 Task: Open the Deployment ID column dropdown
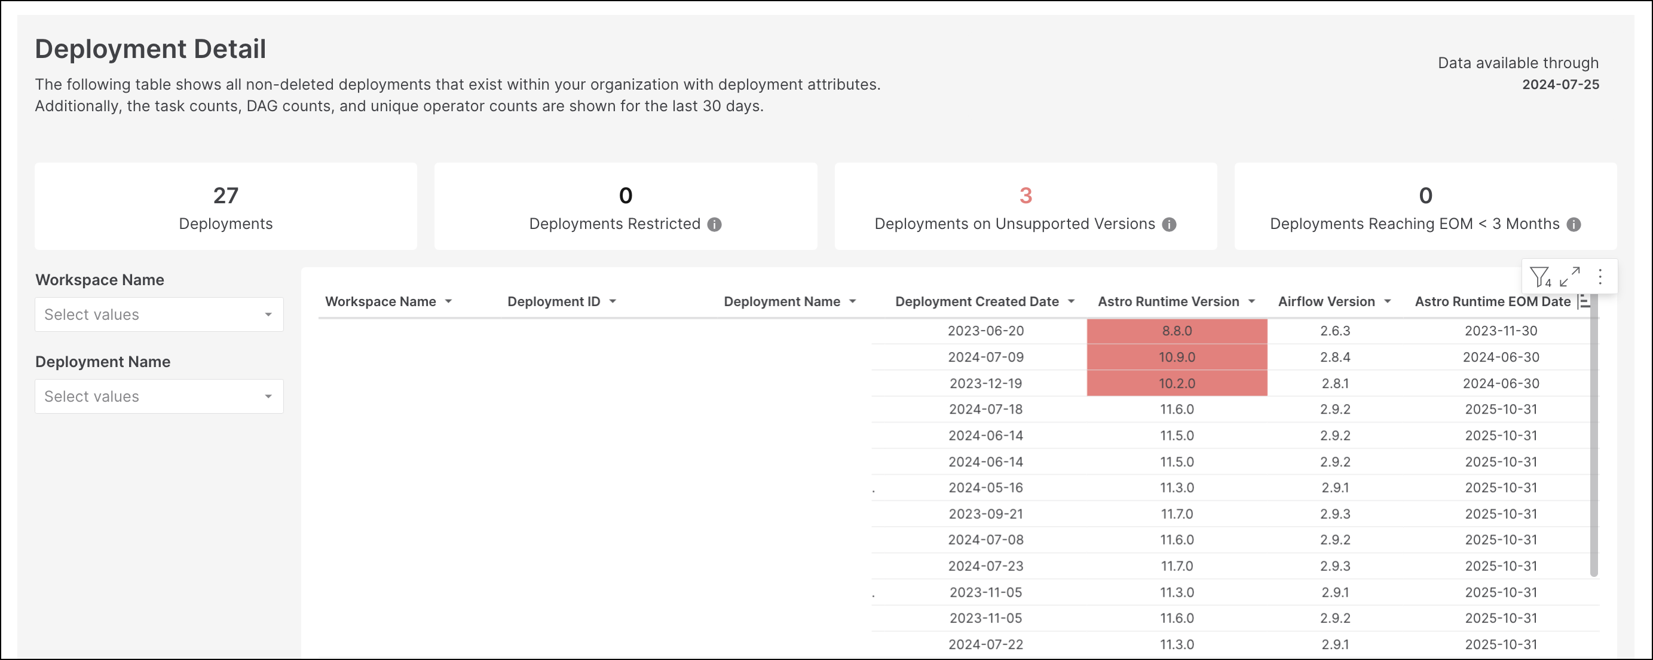pyautogui.click(x=613, y=301)
